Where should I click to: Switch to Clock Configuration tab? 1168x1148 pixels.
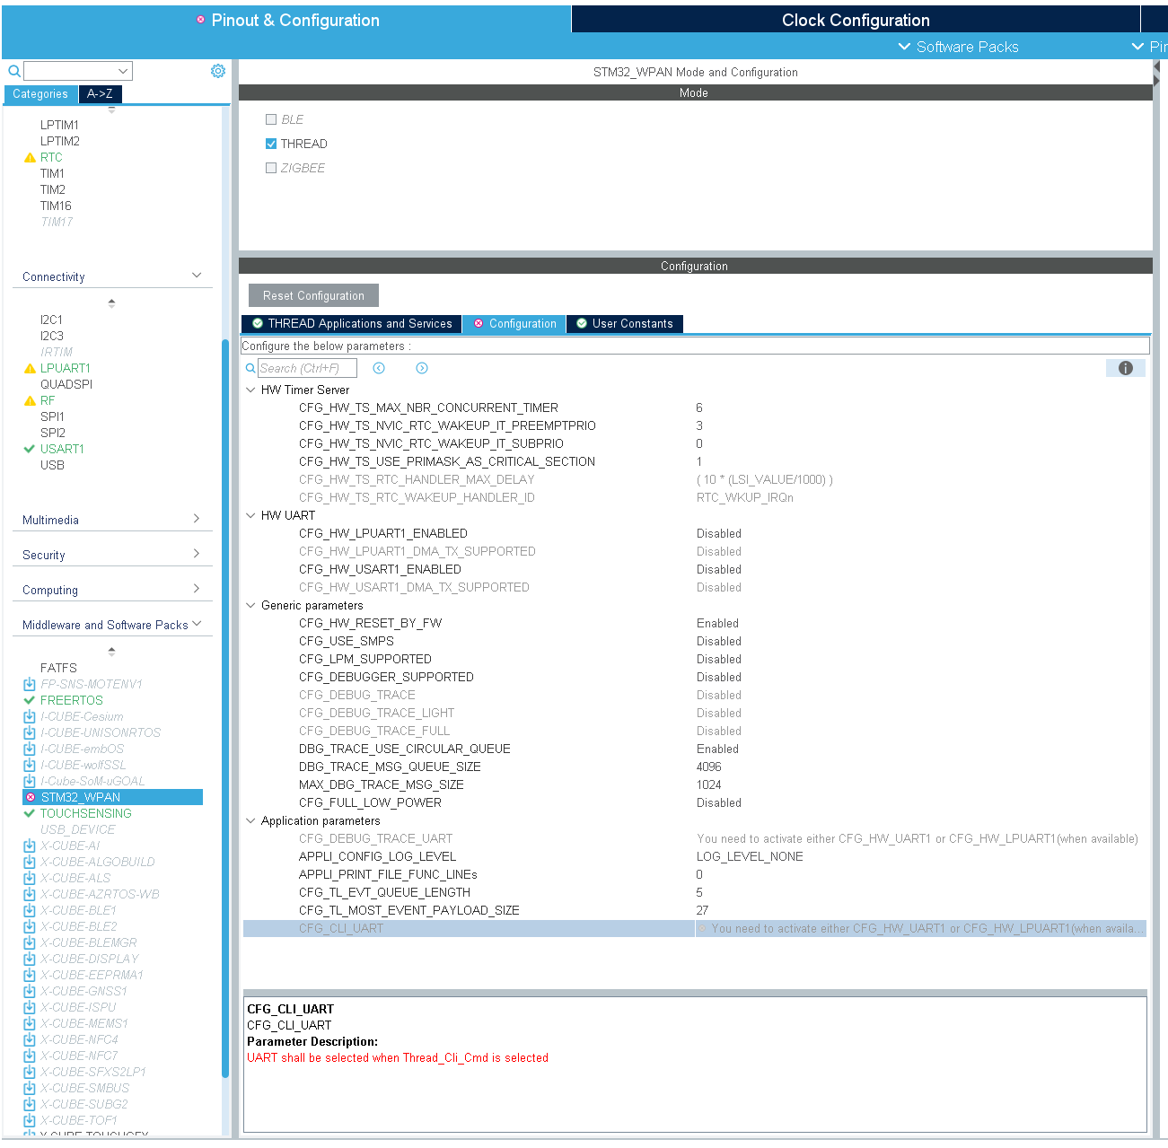(x=856, y=20)
